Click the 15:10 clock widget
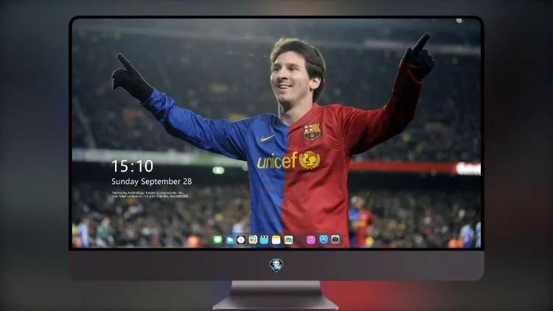 (x=133, y=166)
